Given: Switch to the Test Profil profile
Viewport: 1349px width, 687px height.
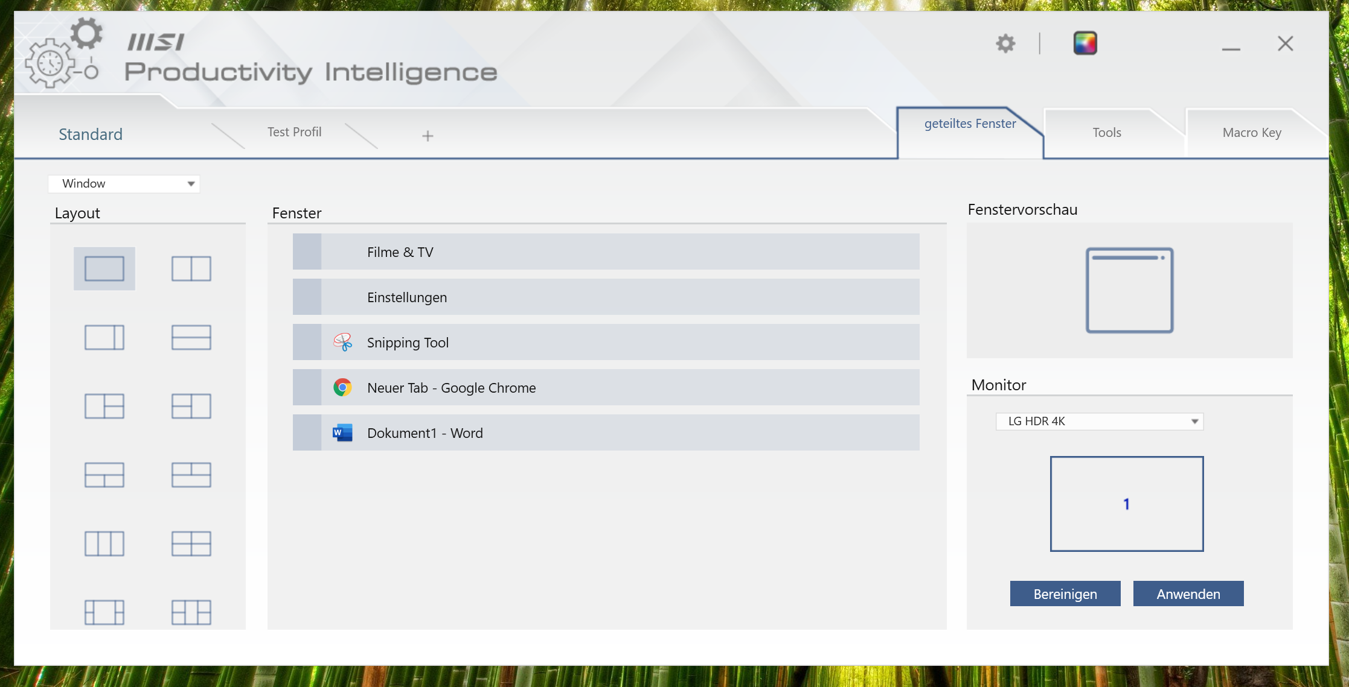Looking at the screenshot, I should (x=294, y=132).
